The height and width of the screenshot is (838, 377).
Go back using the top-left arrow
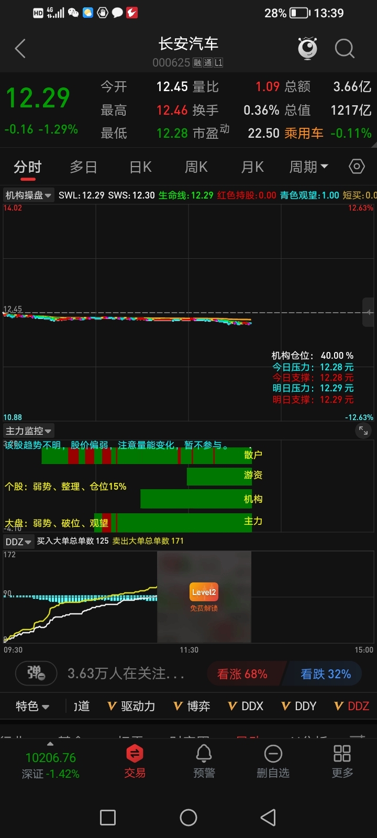(x=20, y=49)
